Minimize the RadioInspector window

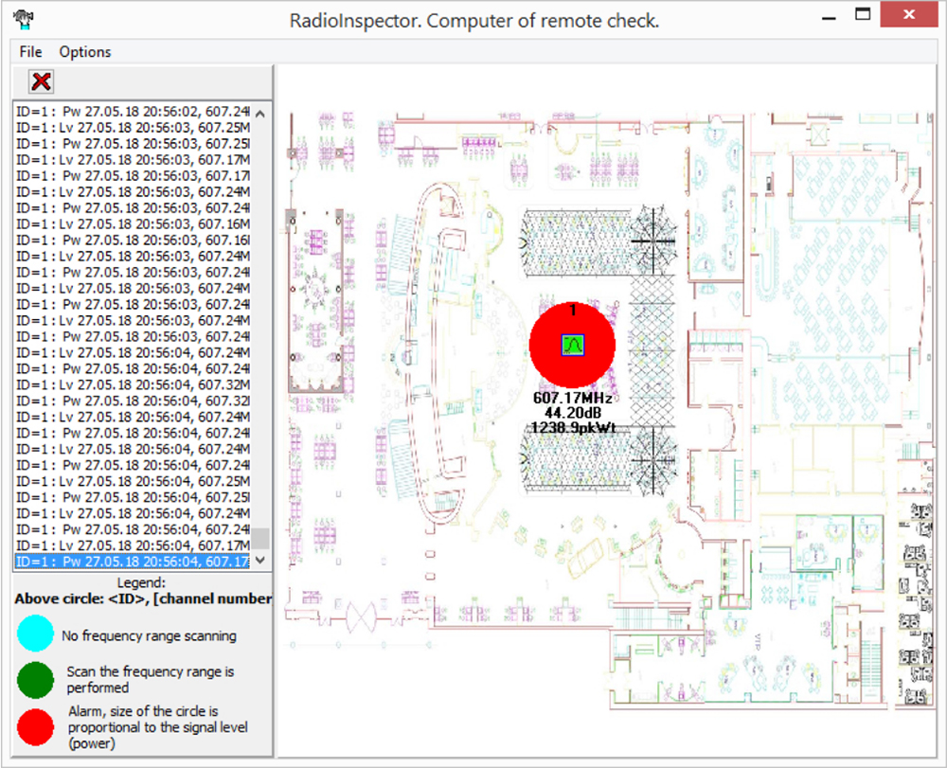(x=828, y=15)
